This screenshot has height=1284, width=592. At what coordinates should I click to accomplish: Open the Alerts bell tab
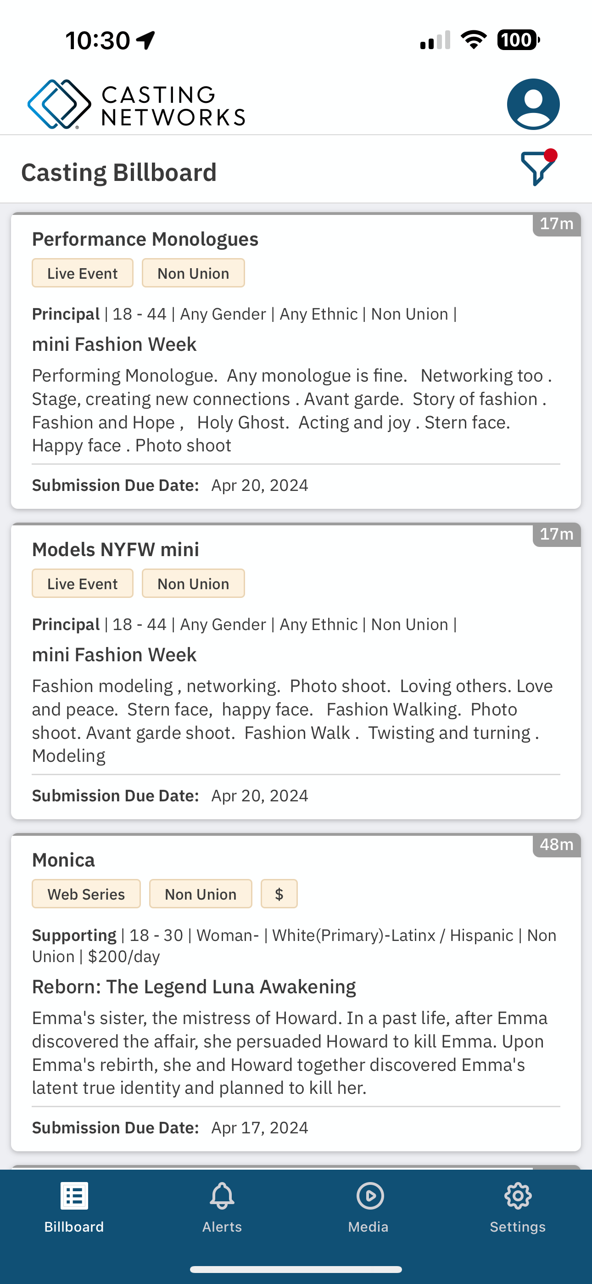[222, 1207]
